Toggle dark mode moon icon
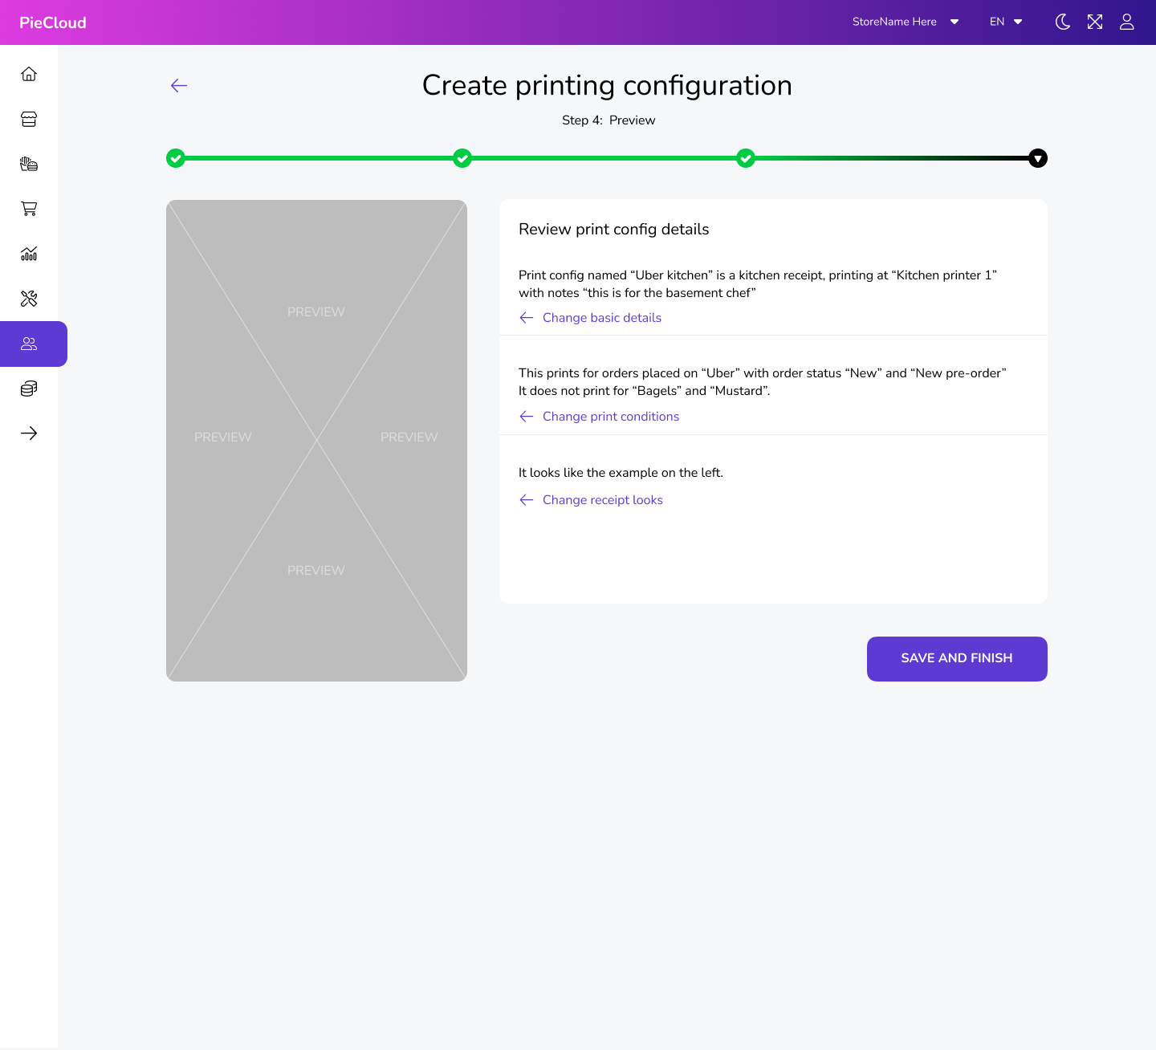The height and width of the screenshot is (1050, 1156). click(x=1062, y=22)
